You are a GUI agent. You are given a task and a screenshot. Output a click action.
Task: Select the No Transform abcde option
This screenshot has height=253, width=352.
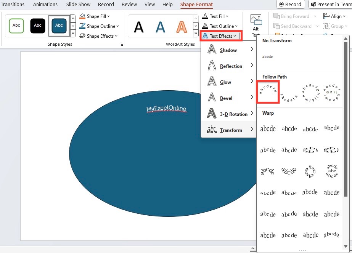click(x=268, y=56)
